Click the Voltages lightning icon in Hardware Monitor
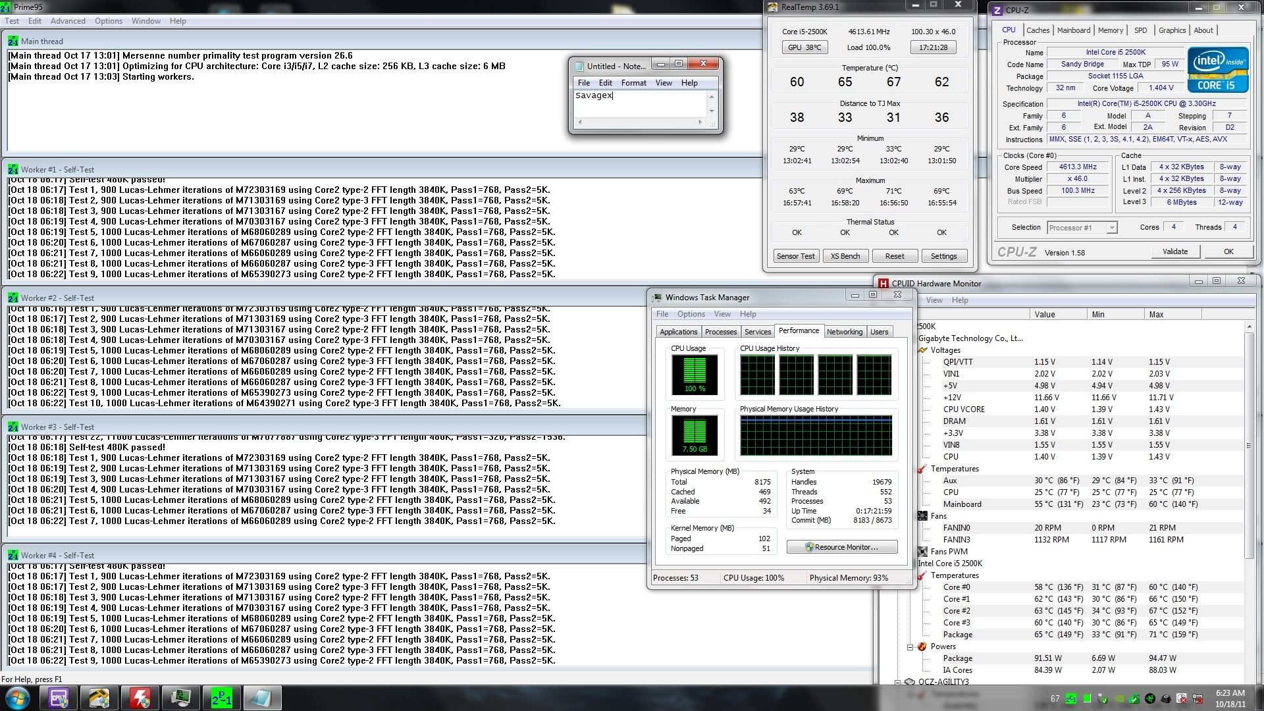This screenshot has width=1264, height=711. coord(922,350)
